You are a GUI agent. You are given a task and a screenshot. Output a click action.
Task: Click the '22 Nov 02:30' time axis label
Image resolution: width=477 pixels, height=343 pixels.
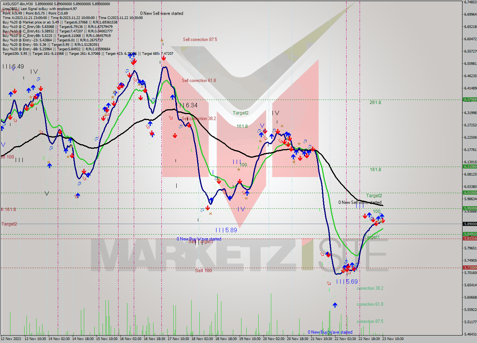[x=345, y=339]
